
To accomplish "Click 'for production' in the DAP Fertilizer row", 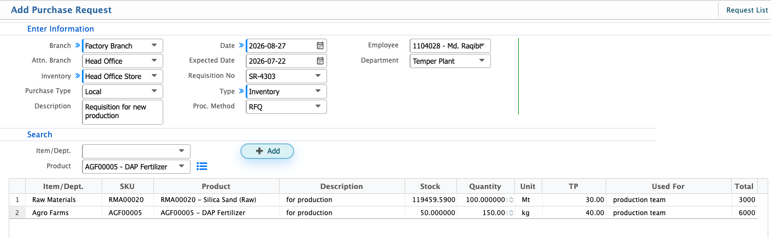I will (x=309, y=213).
